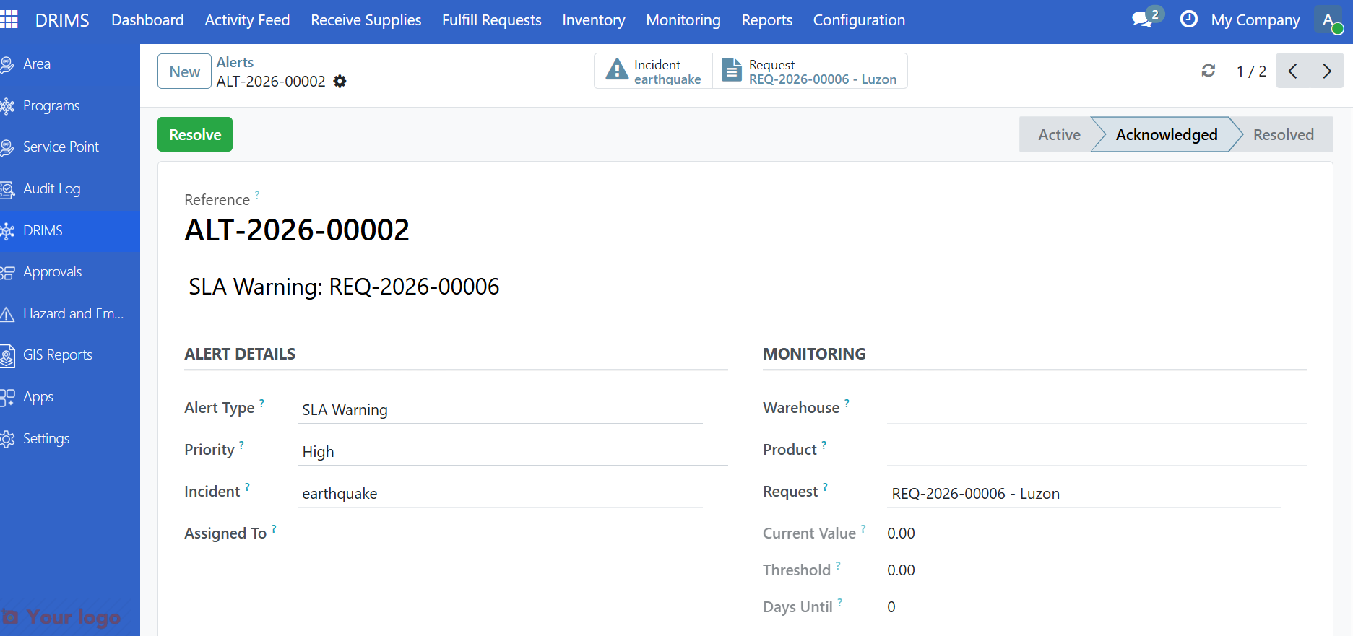
Task: Go to previous record arrow
Action: (x=1292, y=71)
